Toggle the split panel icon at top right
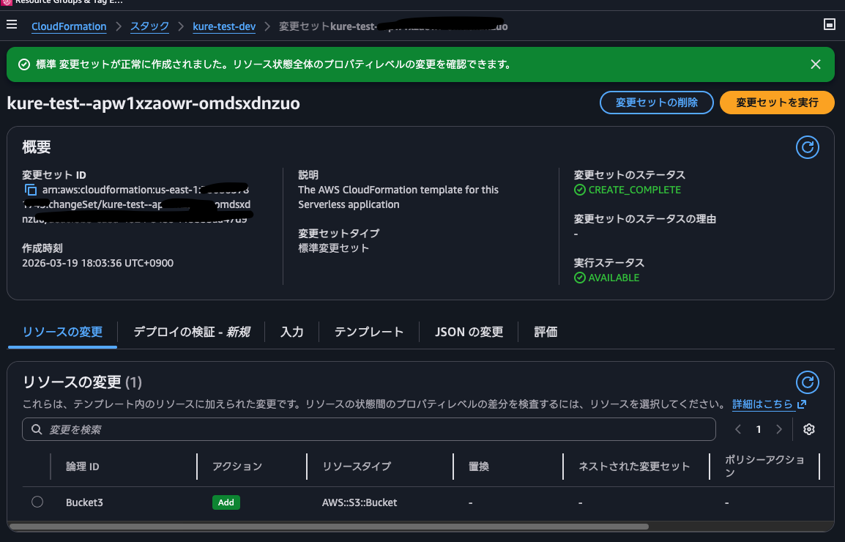Viewport: 845px width, 542px height. coord(830,24)
